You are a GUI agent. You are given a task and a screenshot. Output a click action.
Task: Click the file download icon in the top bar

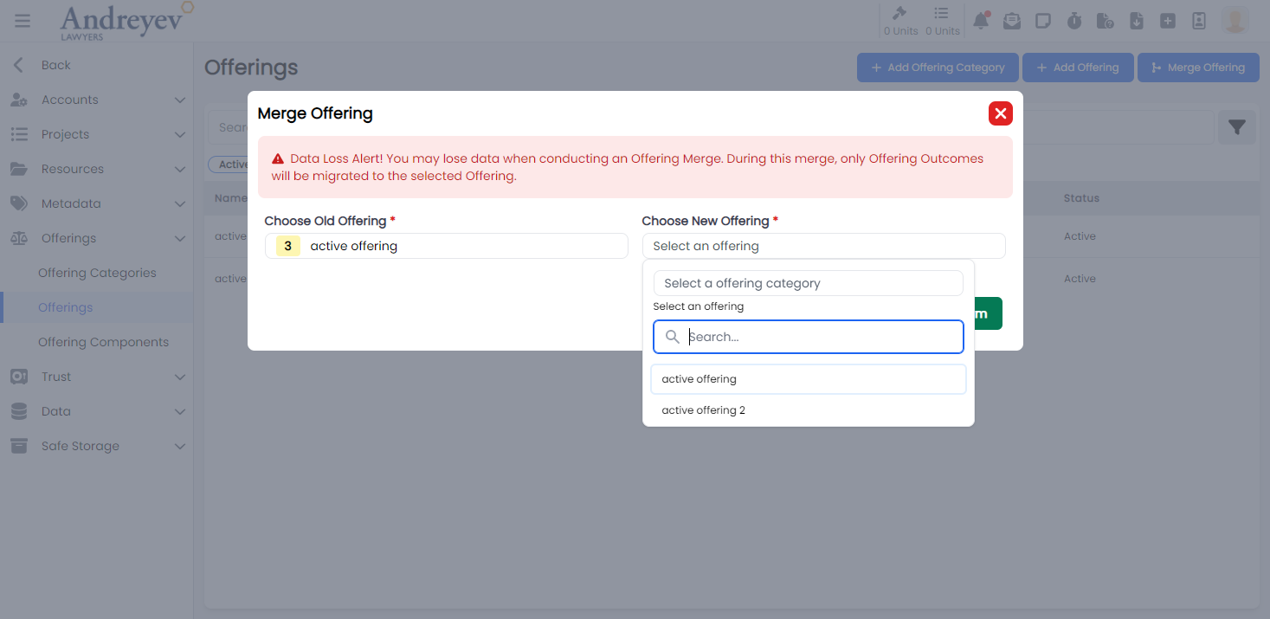pos(1137,19)
